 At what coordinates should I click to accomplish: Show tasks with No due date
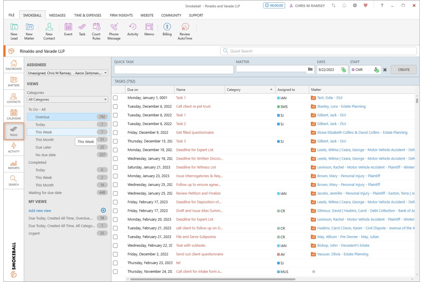(68, 155)
